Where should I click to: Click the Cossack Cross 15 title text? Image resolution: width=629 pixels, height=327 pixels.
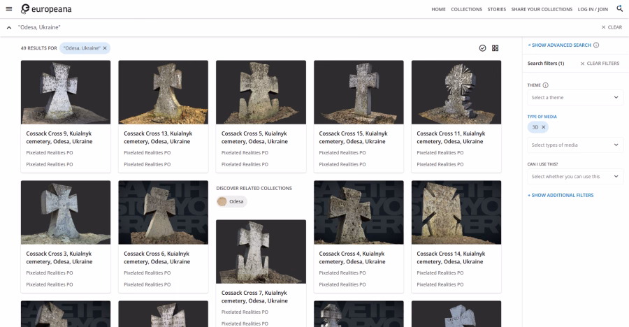(x=354, y=137)
